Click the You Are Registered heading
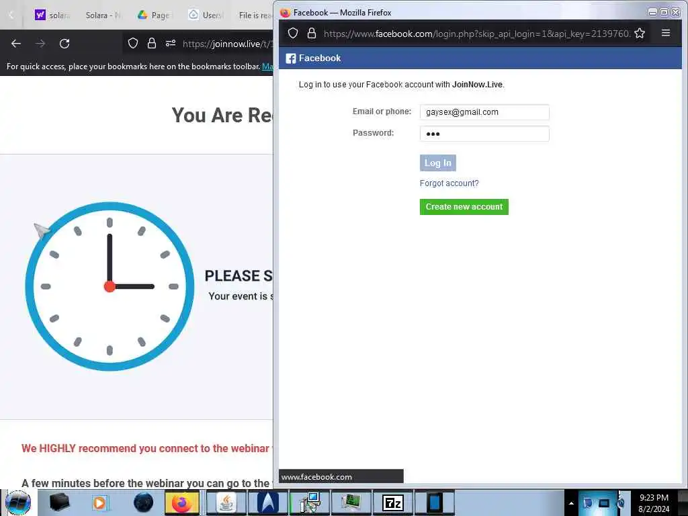 (x=222, y=116)
